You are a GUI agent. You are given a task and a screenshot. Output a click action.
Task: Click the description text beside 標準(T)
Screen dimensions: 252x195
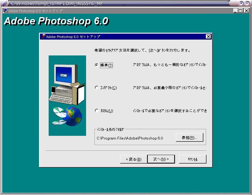(x=170, y=65)
